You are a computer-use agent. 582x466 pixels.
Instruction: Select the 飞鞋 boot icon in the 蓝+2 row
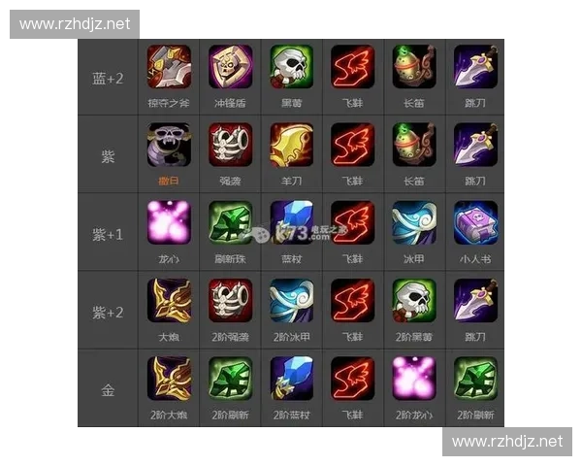353,67
